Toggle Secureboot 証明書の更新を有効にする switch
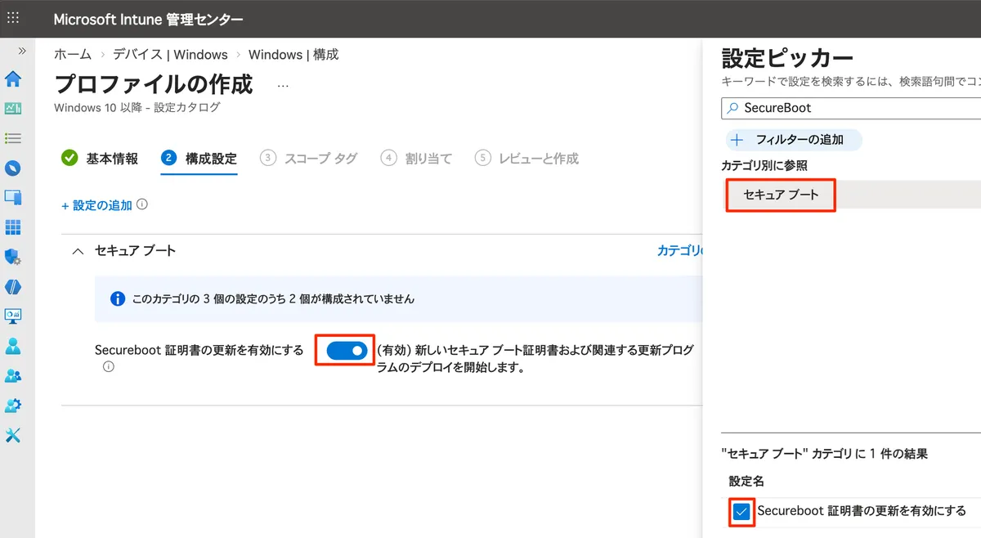This screenshot has width=981, height=538. coord(347,351)
